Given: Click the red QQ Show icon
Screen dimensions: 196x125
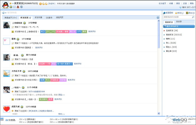Looking at the screenshot, I should coord(18,7).
